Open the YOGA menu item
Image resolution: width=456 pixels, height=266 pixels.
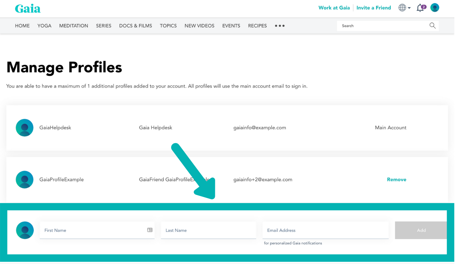[44, 26]
